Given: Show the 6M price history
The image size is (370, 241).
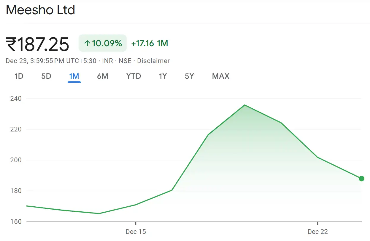Looking at the screenshot, I should (102, 76).
